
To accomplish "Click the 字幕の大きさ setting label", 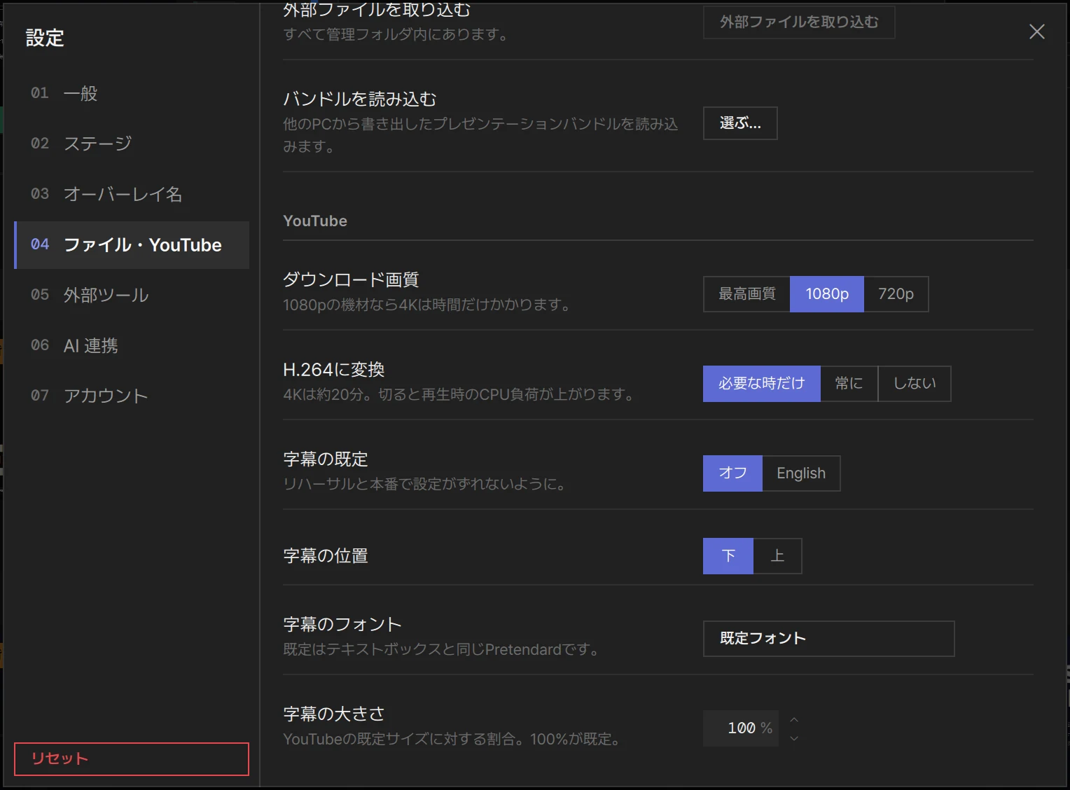I will (x=334, y=714).
